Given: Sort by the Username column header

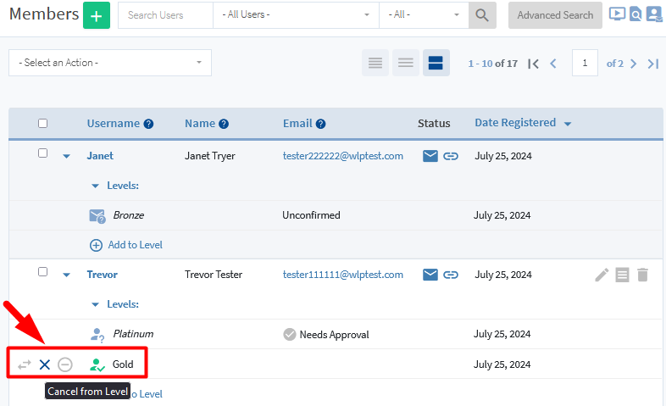Looking at the screenshot, I should (x=114, y=124).
